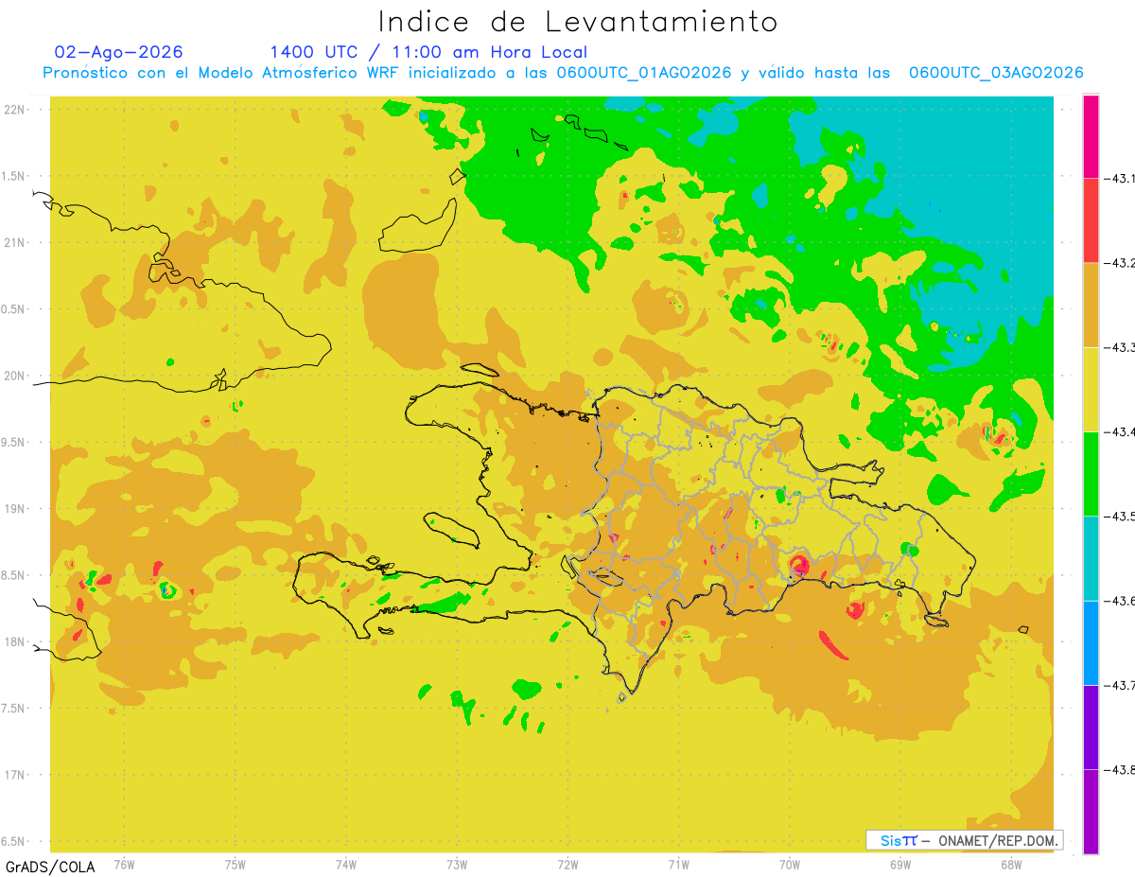Select the orange swatch in the color scale
The image size is (1135, 877).
[x=1091, y=305]
